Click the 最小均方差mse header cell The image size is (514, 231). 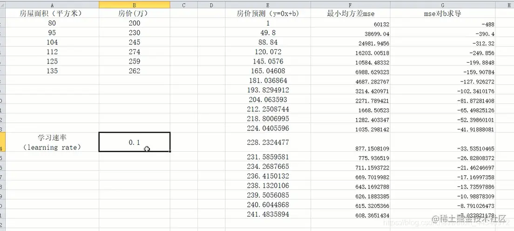coord(351,13)
